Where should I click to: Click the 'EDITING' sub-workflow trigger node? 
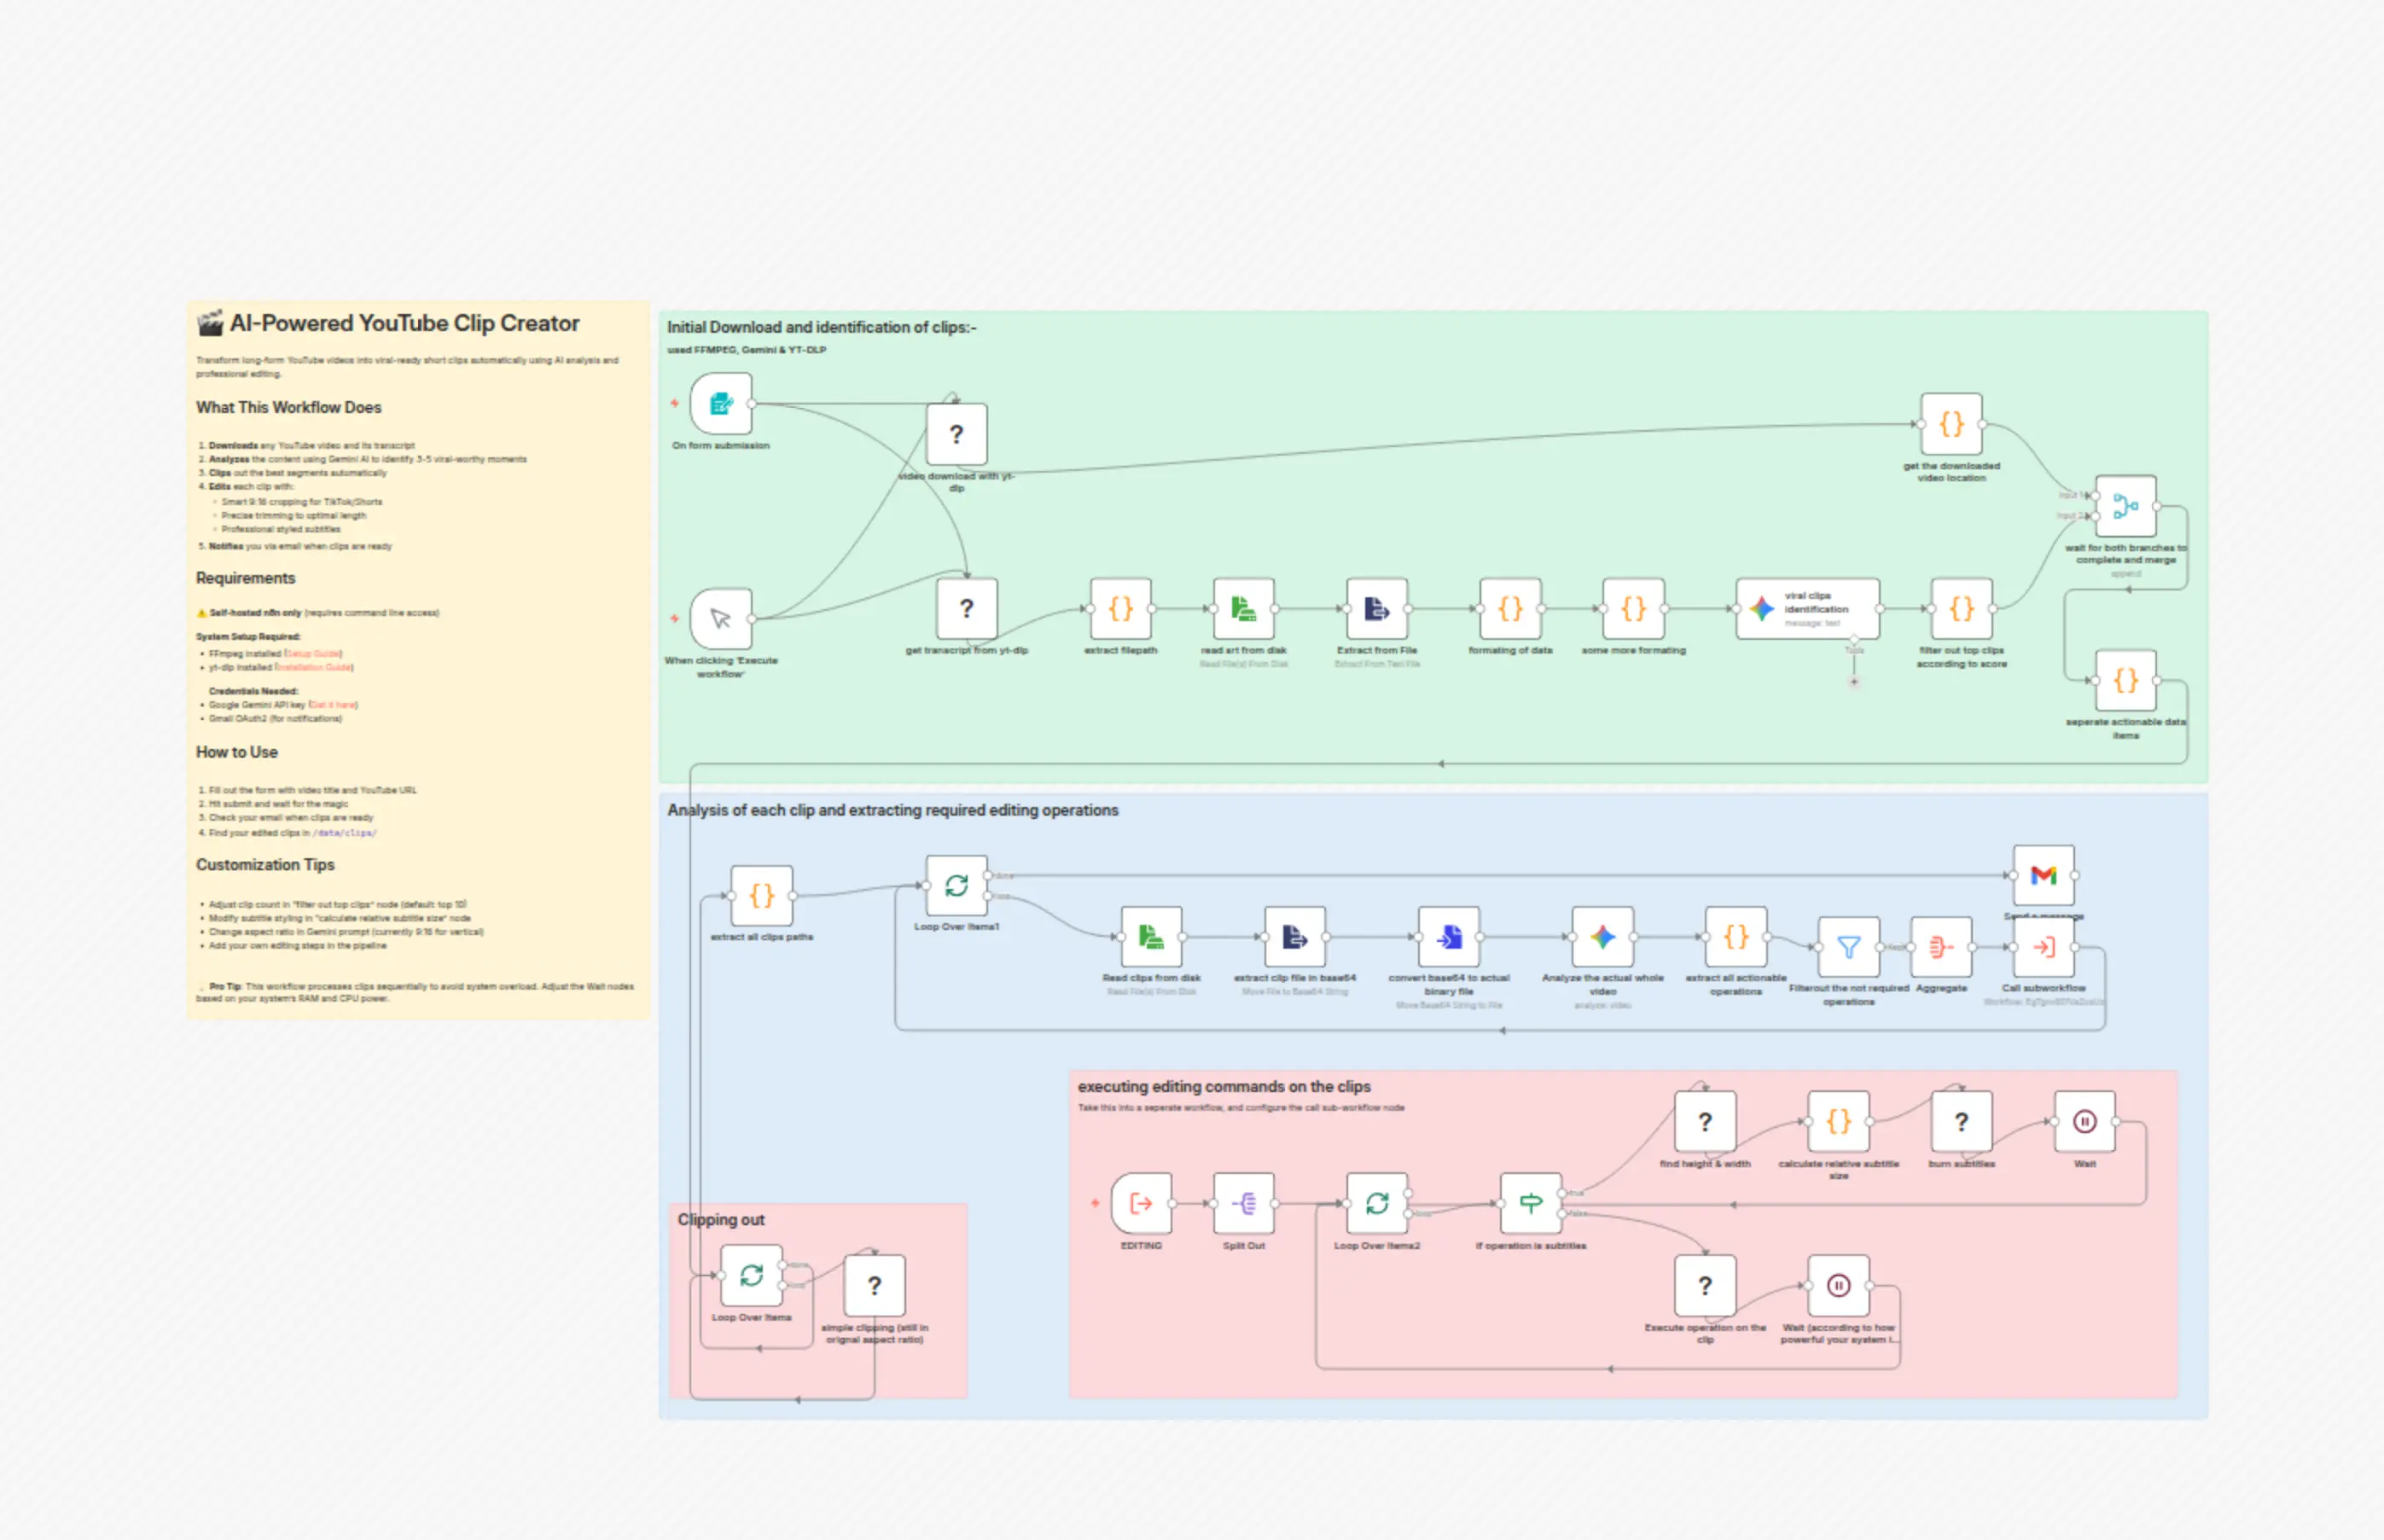coord(1141,1203)
